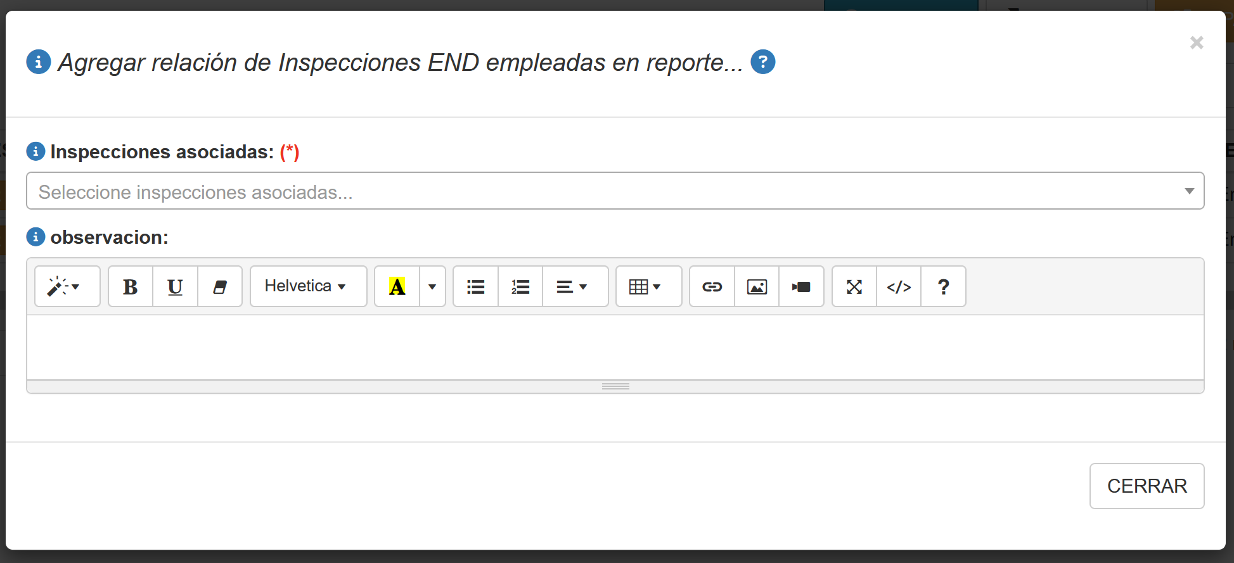Insert an ordered numbered list
The height and width of the screenshot is (563, 1234).
(520, 287)
